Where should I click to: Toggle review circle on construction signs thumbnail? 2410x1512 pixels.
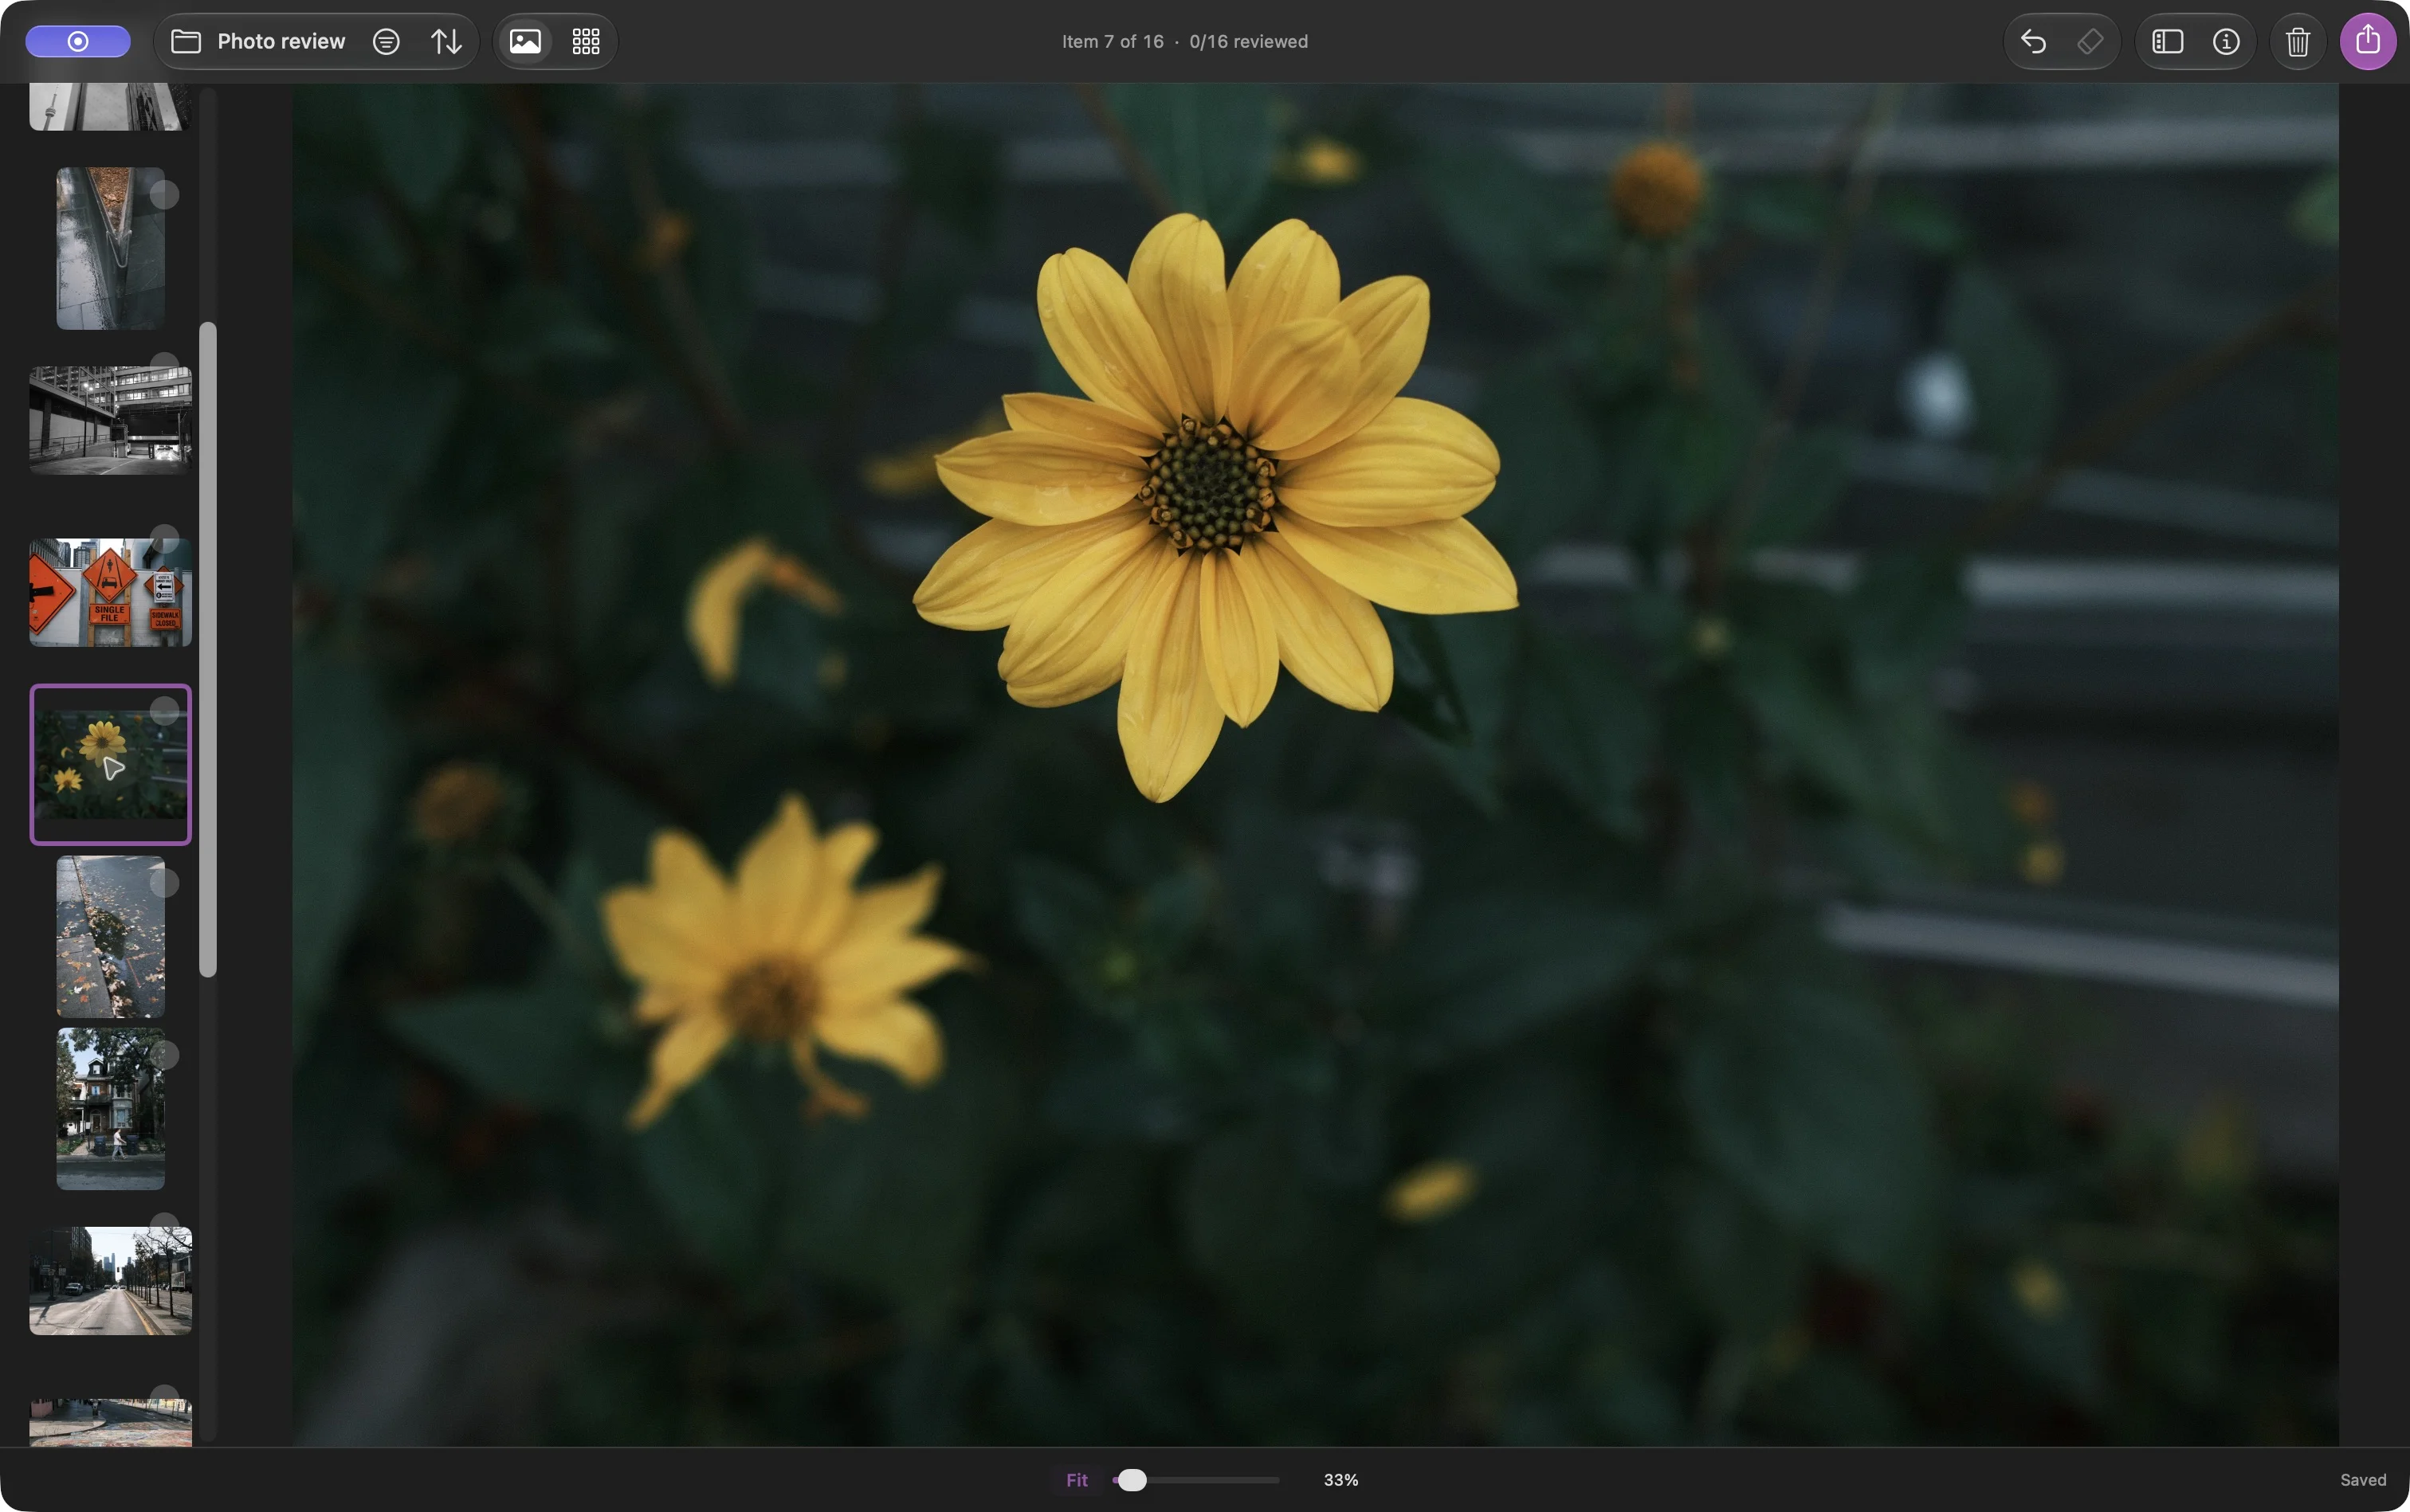pos(164,540)
